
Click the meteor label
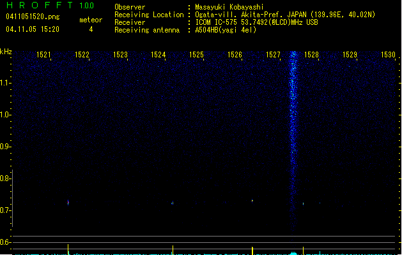click(x=91, y=20)
